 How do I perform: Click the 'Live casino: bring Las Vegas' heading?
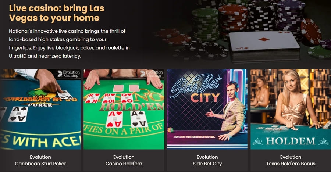click(x=57, y=13)
